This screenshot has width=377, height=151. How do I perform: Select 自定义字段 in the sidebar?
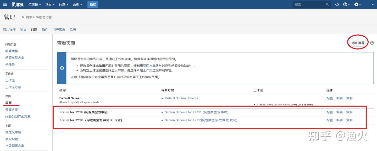tap(13, 132)
